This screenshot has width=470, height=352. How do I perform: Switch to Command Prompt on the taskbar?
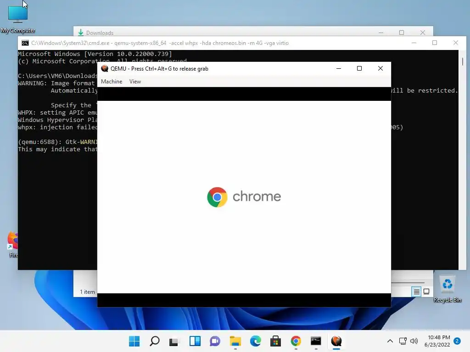click(316, 341)
